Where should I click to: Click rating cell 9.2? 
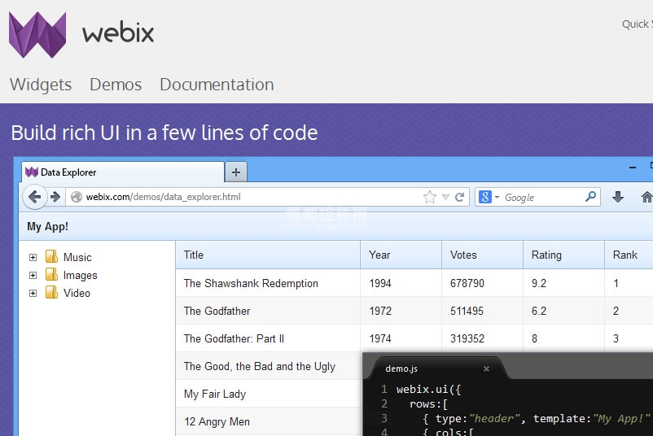pyautogui.click(x=563, y=283)
